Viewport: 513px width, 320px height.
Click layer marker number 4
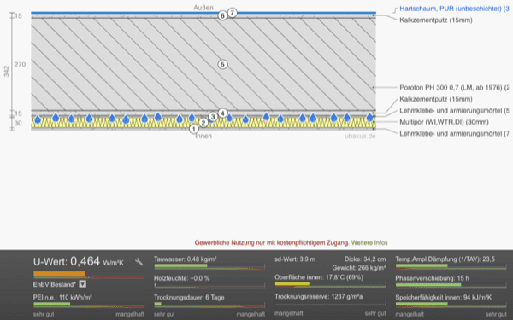point(222,113)
